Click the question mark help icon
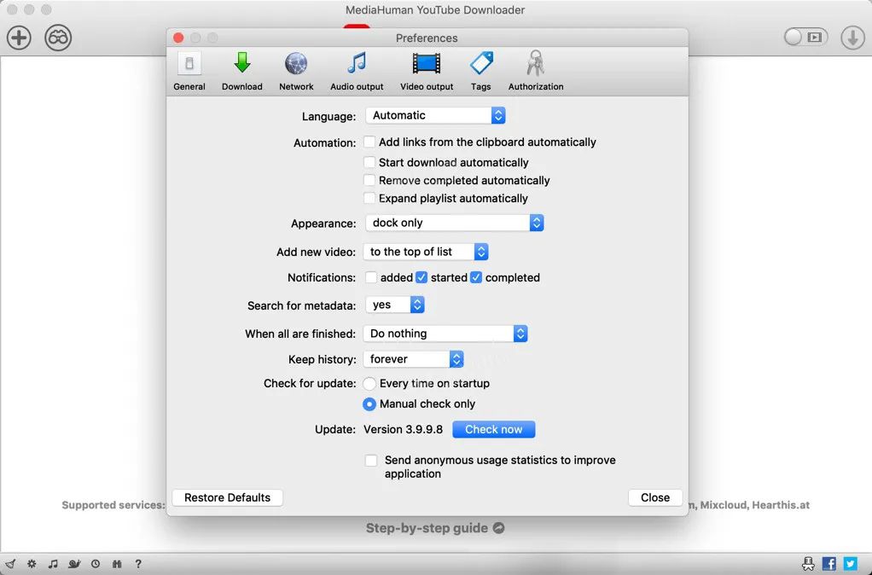This screenshot has width=872, height=575. click(x=138, y=564)
